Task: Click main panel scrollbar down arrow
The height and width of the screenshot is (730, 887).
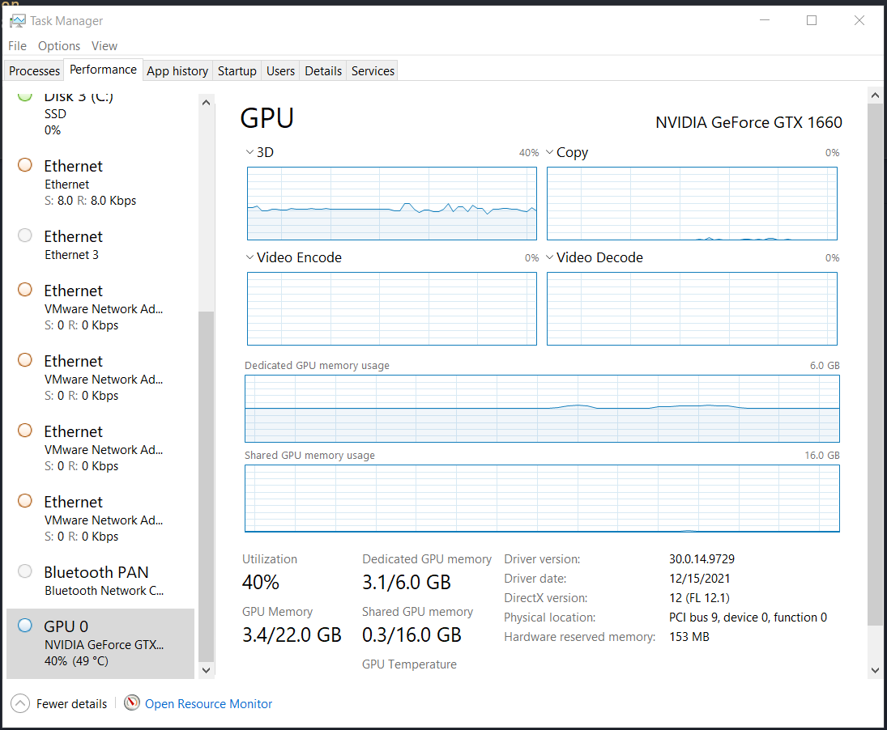Action: click(875, 671)
